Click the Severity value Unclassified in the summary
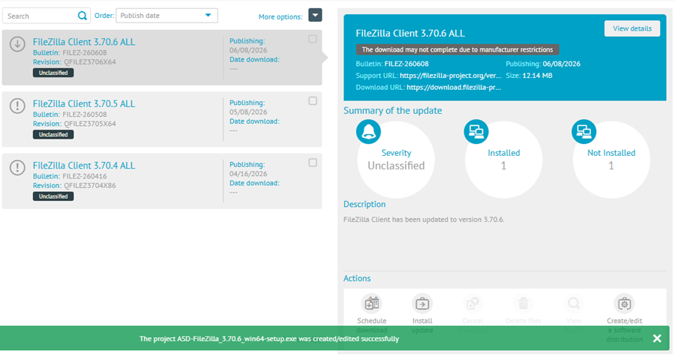 (396, 166)
